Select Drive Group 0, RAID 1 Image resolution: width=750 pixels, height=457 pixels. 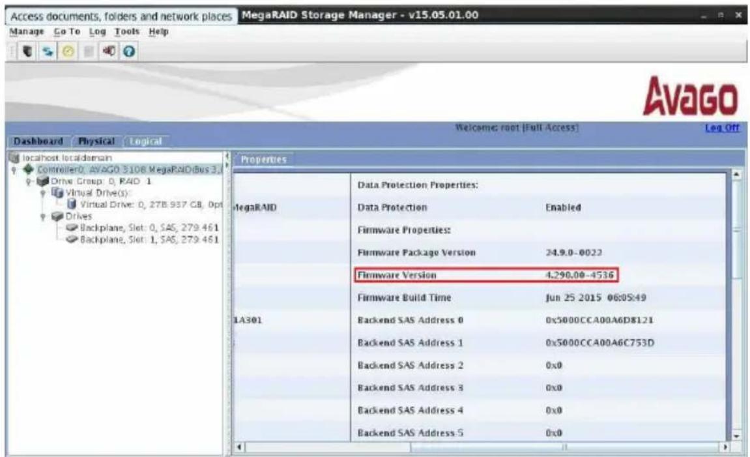101,181
